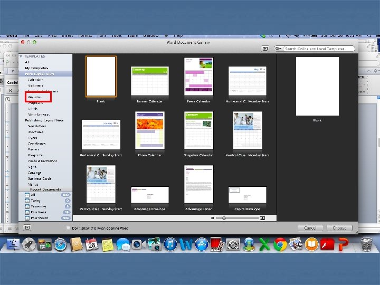Viewport: 380px width, 285px height.
Task: Open Microsoft Excel icon in Dock
Action: click(264, 244)
